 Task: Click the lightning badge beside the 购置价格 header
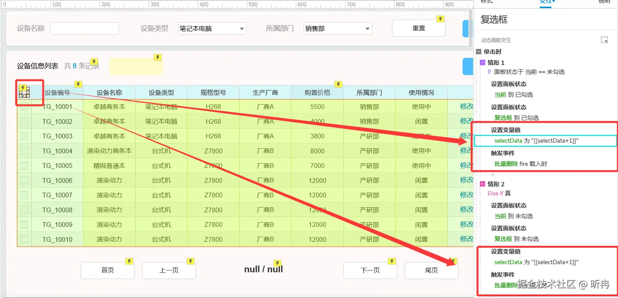click(x=338, y=84)
